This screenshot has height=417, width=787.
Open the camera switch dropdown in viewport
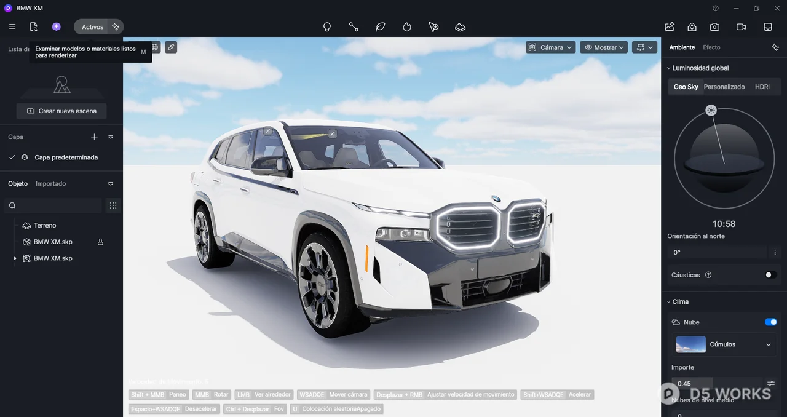click(644, 47)
